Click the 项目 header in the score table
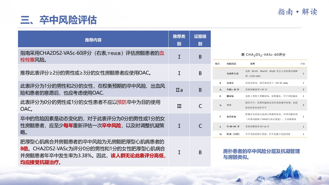This screenshot has height=185, width=329. 217,63
